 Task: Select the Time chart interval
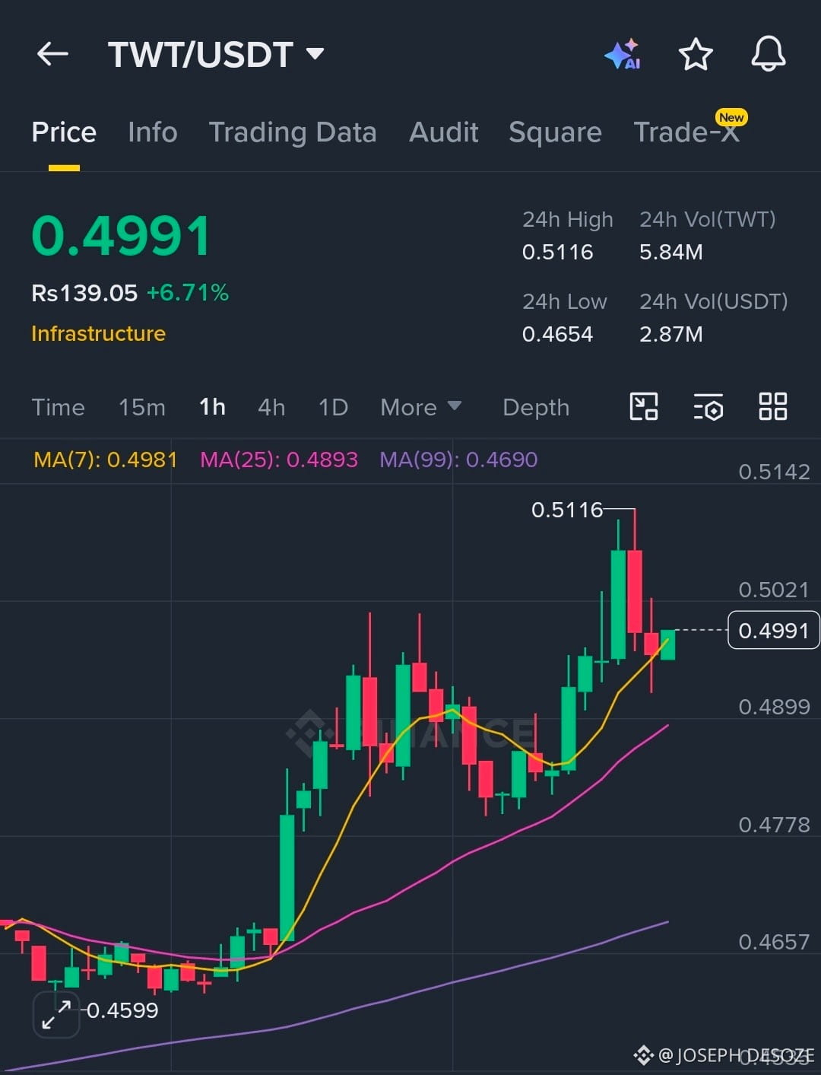[58, 407]
